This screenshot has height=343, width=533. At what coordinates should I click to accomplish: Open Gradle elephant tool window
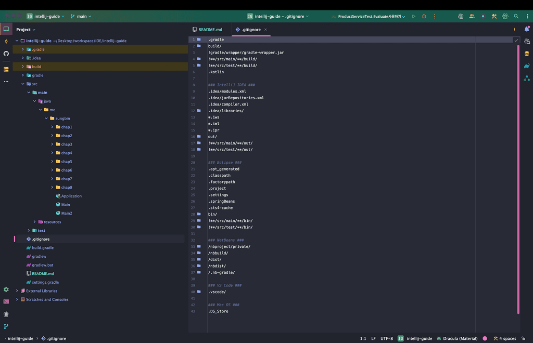coord(527,66)
